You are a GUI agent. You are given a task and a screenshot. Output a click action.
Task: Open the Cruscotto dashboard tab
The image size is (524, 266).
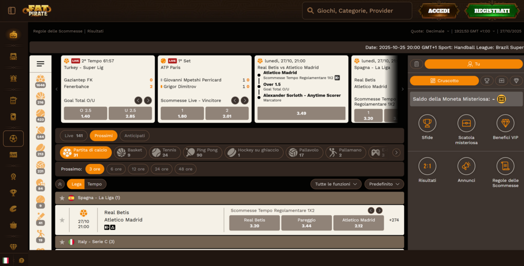click(x=444, y=81)
